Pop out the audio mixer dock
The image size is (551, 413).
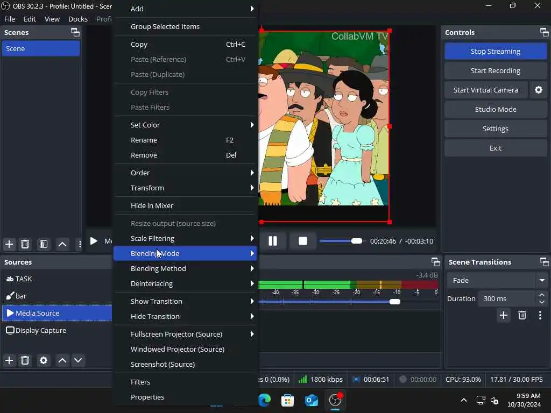pos(435,262)
